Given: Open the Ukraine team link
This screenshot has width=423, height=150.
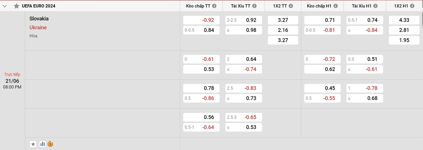Looking at the screenshot, I should click(38, 27).
